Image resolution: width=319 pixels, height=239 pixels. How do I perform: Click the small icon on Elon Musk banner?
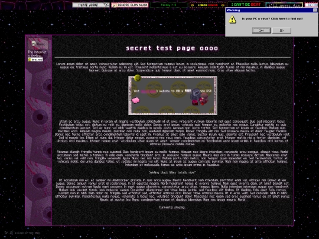114,5
